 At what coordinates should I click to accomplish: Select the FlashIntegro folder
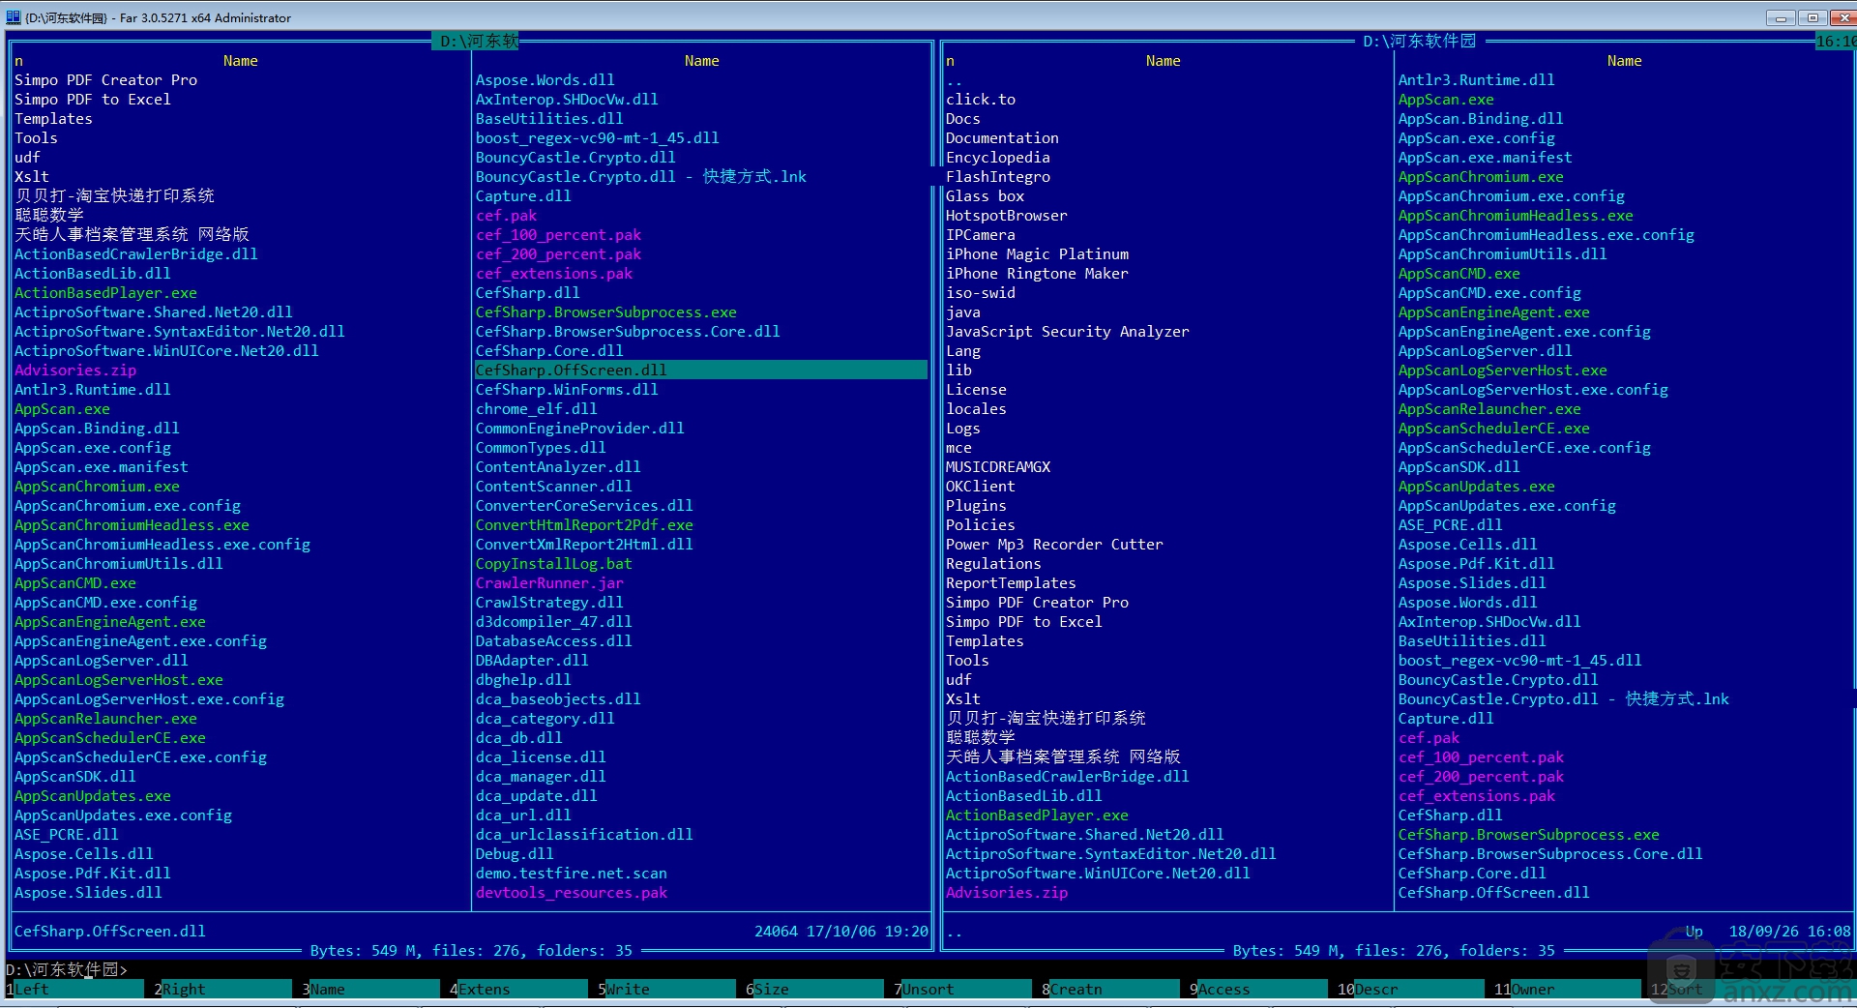coord(997,176)
